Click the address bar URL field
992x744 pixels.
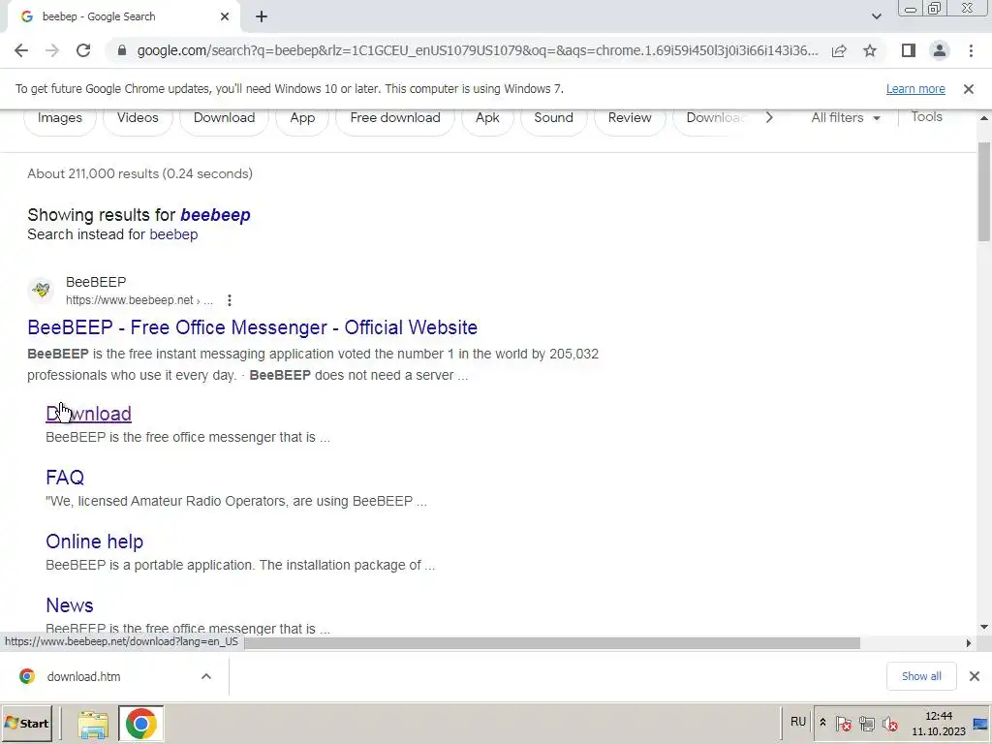[x=477, y=50]
